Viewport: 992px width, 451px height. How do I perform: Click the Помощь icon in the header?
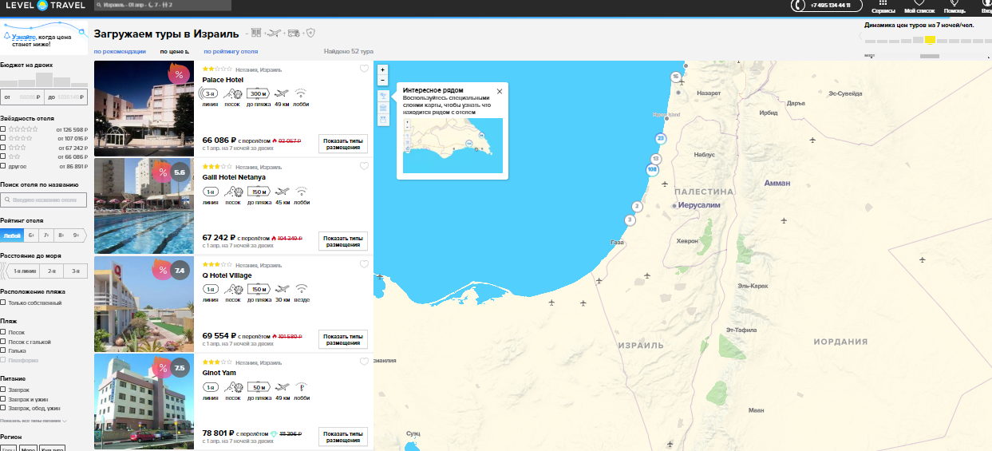click(x=954, y=6)
